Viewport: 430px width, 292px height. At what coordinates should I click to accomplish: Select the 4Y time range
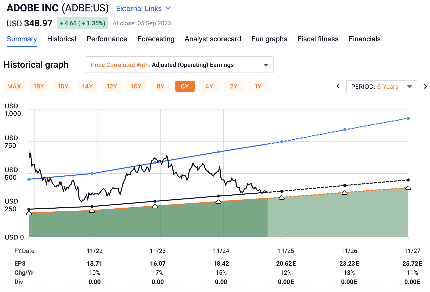209,86
